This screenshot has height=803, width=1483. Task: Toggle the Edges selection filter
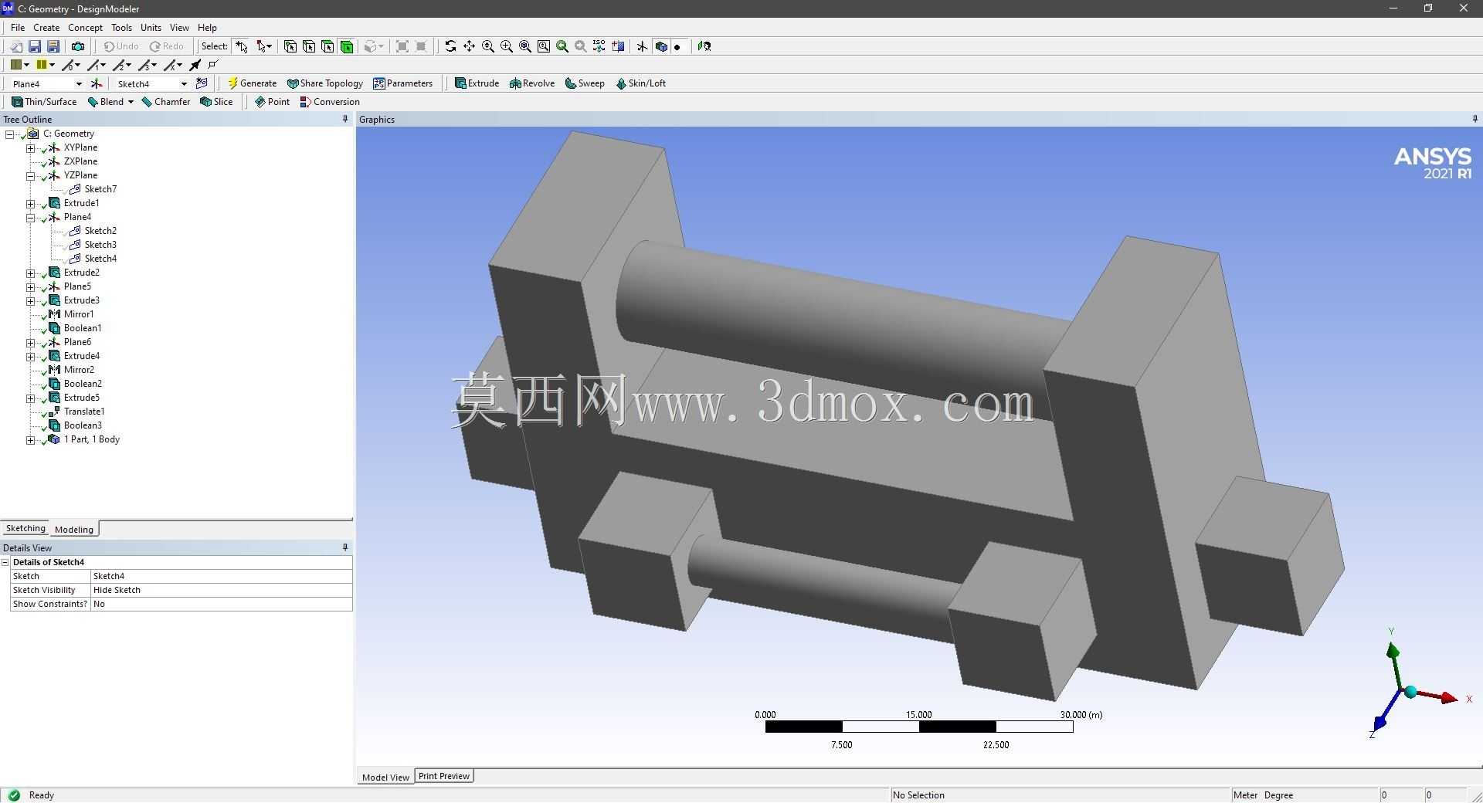click(309, 46)
